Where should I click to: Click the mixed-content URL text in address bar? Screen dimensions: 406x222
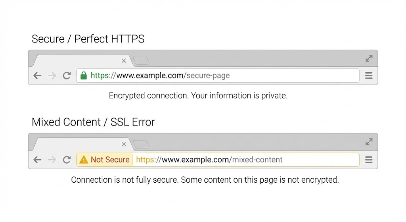point(209,160)
